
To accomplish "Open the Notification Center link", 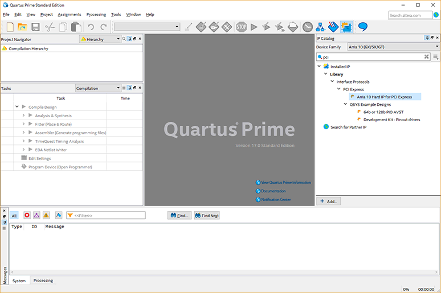I will (273, 200).
